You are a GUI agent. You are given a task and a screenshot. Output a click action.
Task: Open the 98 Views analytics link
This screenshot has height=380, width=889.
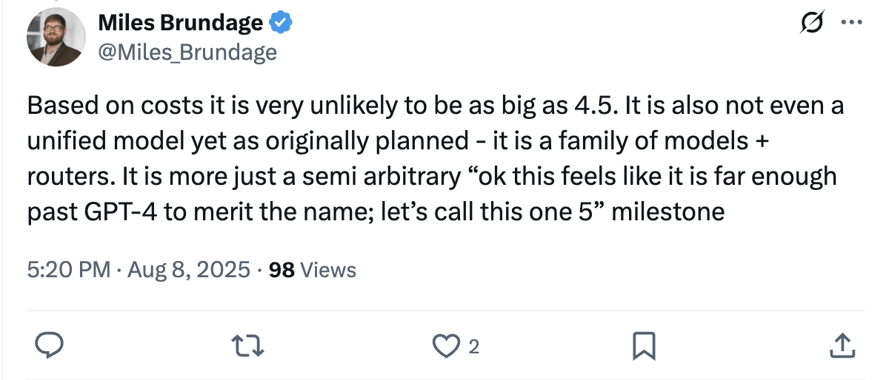[x=312, y=270]
